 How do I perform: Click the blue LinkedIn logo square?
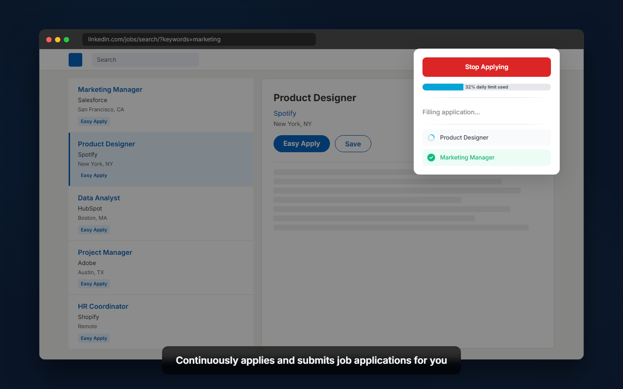(x=75, y=59)
